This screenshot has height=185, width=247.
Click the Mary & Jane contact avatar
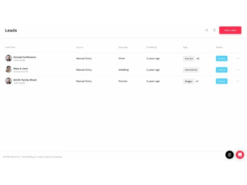coord(8,70)
